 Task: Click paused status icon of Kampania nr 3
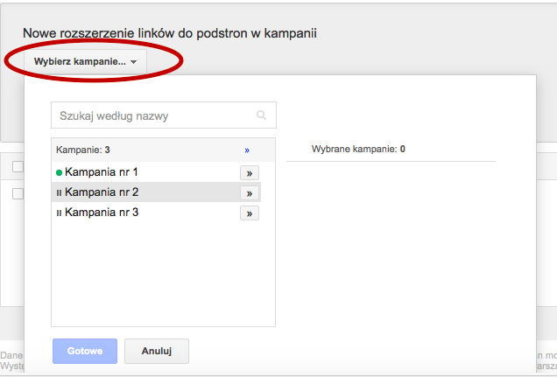point(59,213)
